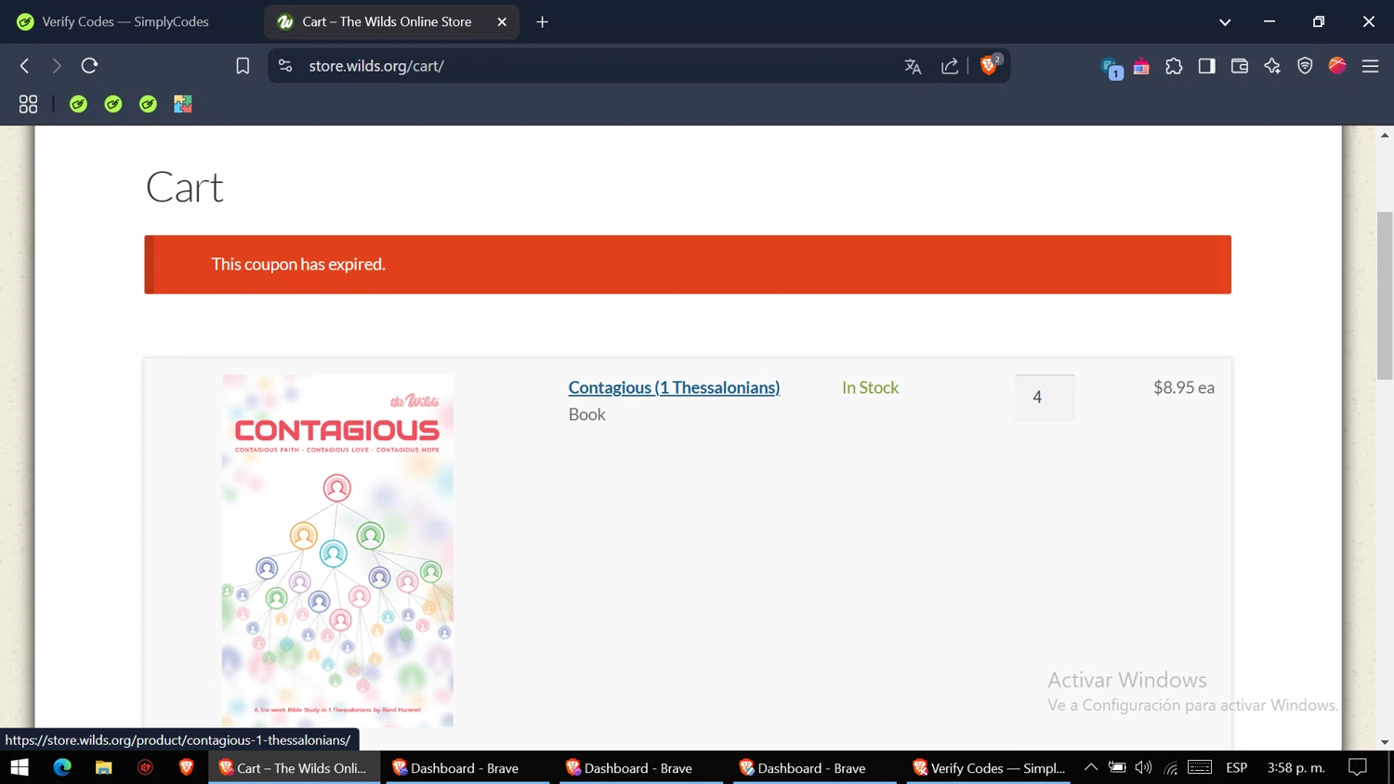The image size is (1394, 784).
Task: Open Leo AI sparkle icon
Action: (x=1272, y=66)
